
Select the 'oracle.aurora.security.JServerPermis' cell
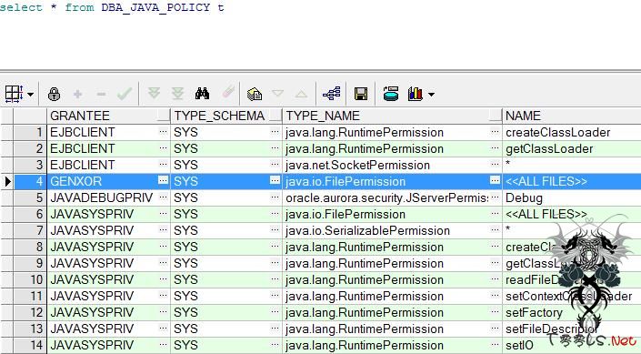tap(392, 197)
